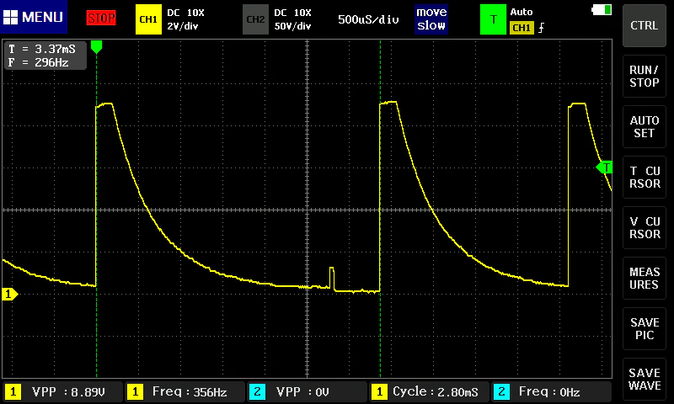The height and width of the screenshot is (404, 674).
Task: Select the green time cursor handle at top
Action: [x=96, y=47]
